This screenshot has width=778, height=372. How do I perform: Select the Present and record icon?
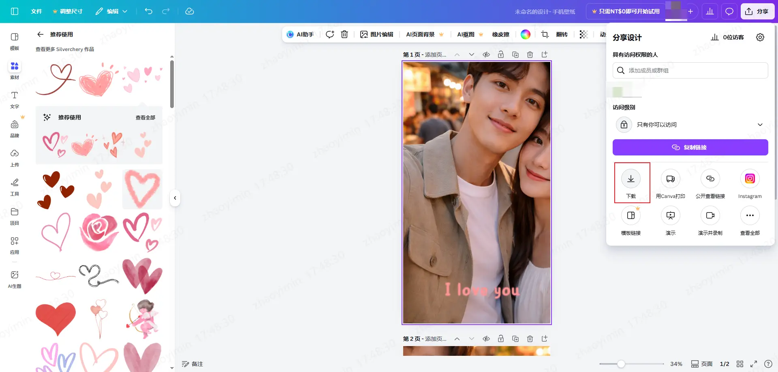tap(710, 216)
